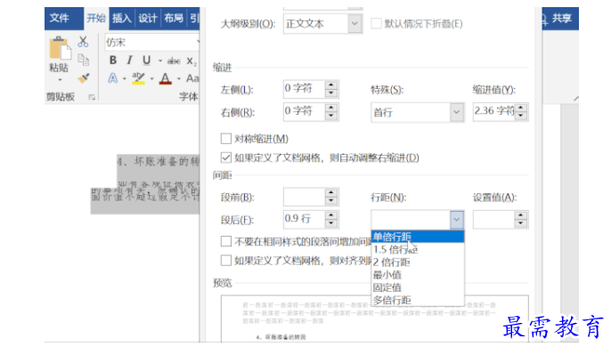
Task: Open the 剪贴板 clipboard dialog launcher
Action: point(92,97)
